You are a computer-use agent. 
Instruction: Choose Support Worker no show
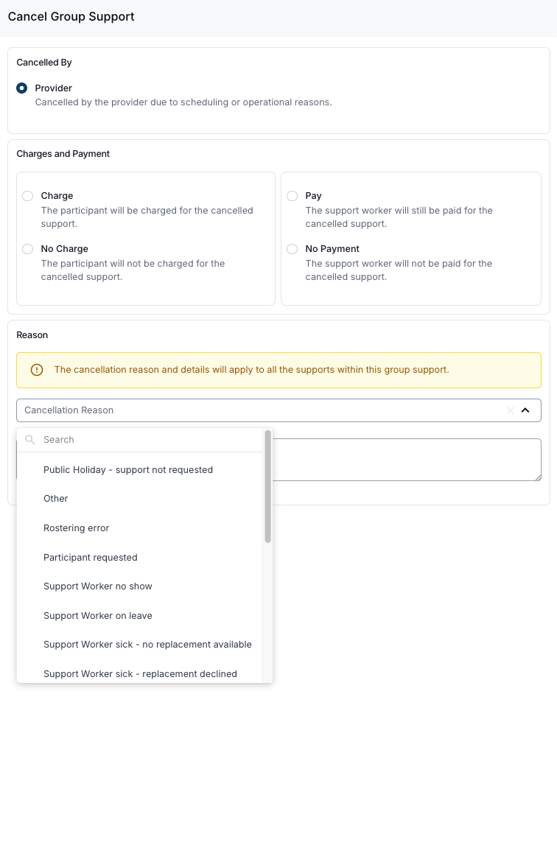pyautogui.click(x=98, y=586)
